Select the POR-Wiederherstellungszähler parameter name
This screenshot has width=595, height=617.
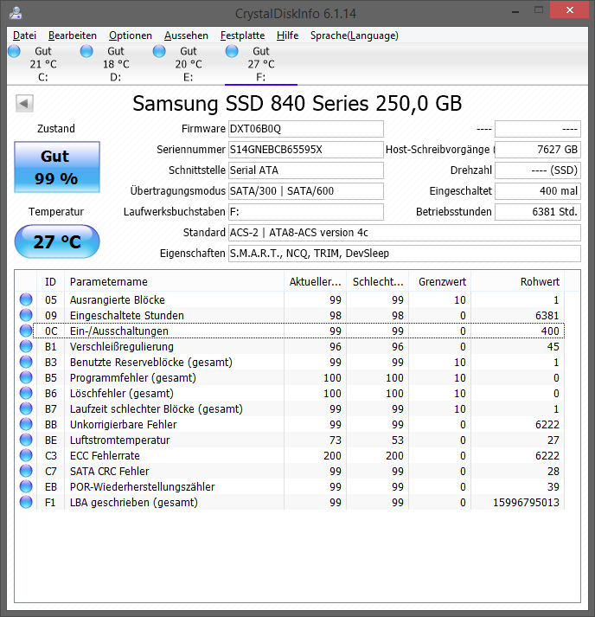[143, 487]
